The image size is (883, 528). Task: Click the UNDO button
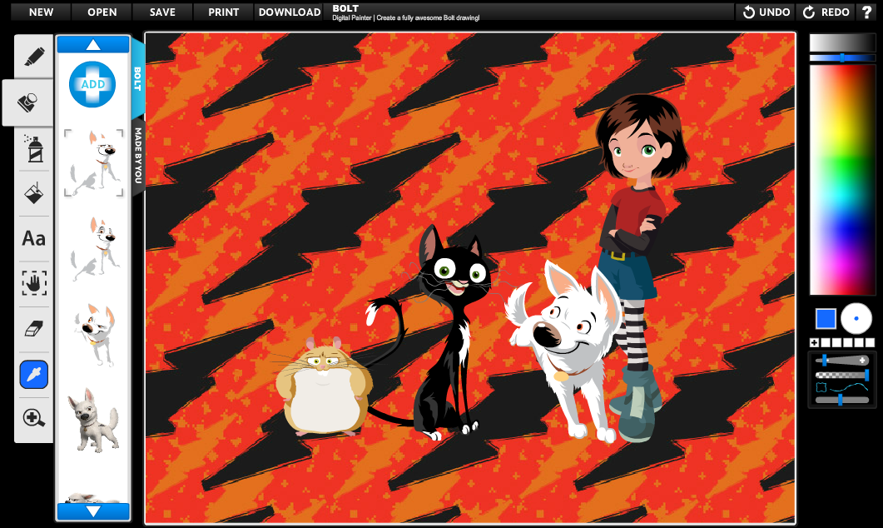(x=766, y=12)
